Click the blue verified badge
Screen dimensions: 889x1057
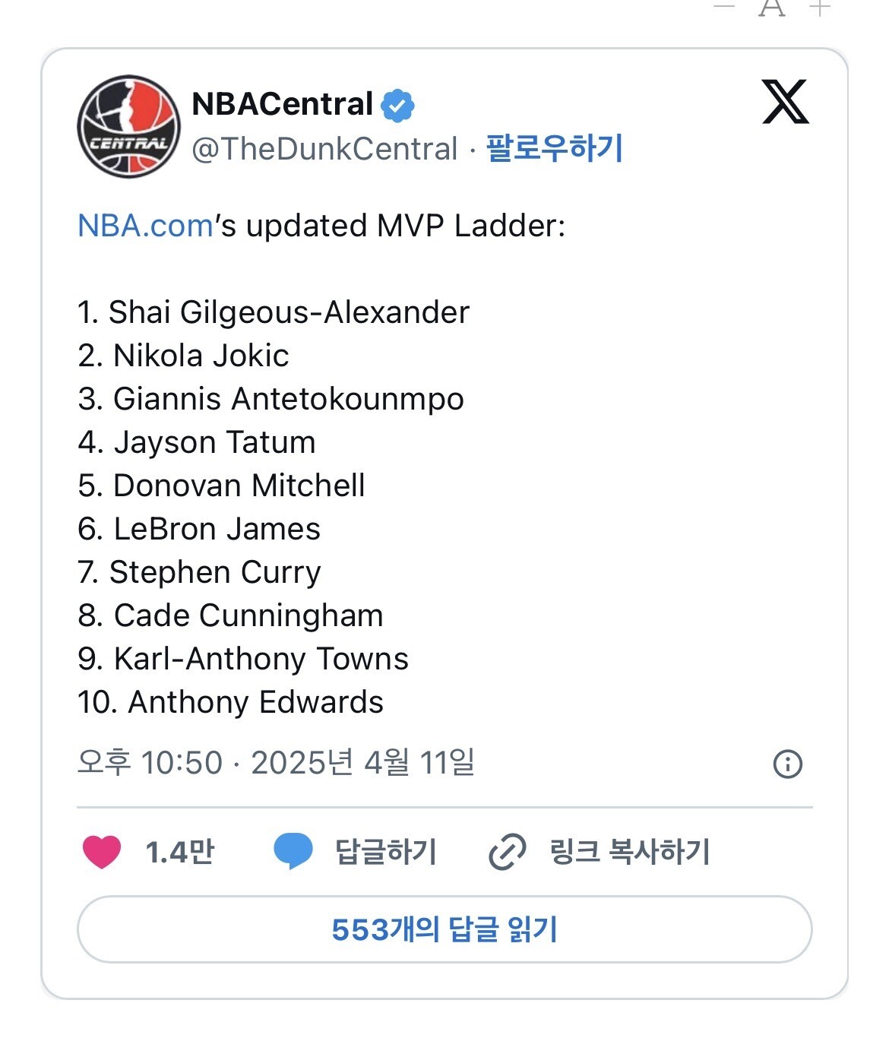[x=397, y=105]
